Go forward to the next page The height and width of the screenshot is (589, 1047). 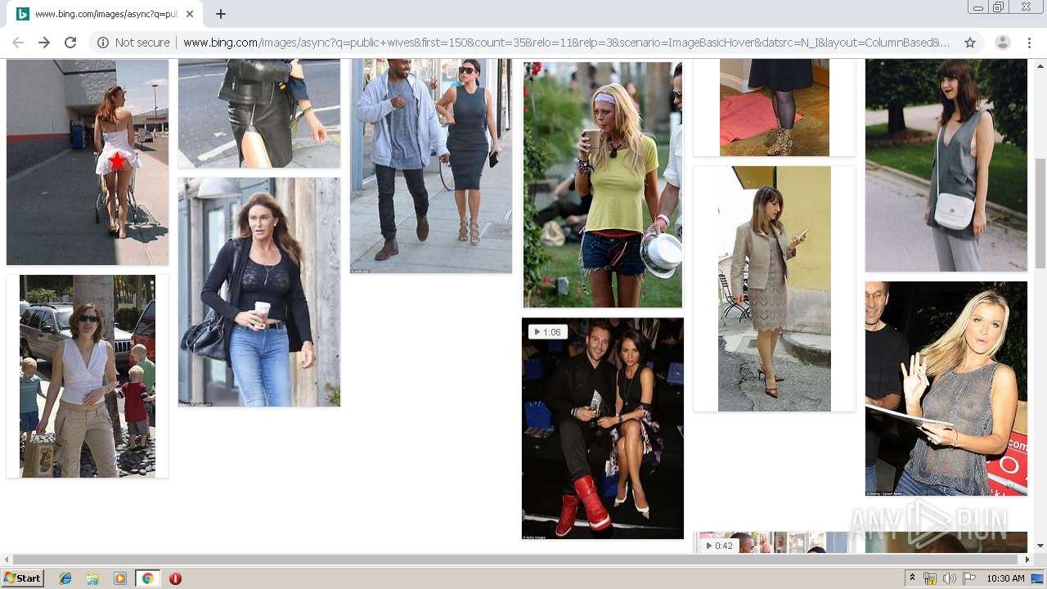pyautogui.click(x=44, y=43)
